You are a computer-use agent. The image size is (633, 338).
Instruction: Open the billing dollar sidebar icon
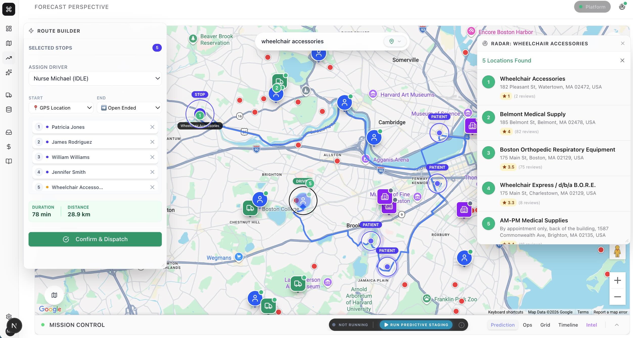pyautogui.click(x=9, y=147)
